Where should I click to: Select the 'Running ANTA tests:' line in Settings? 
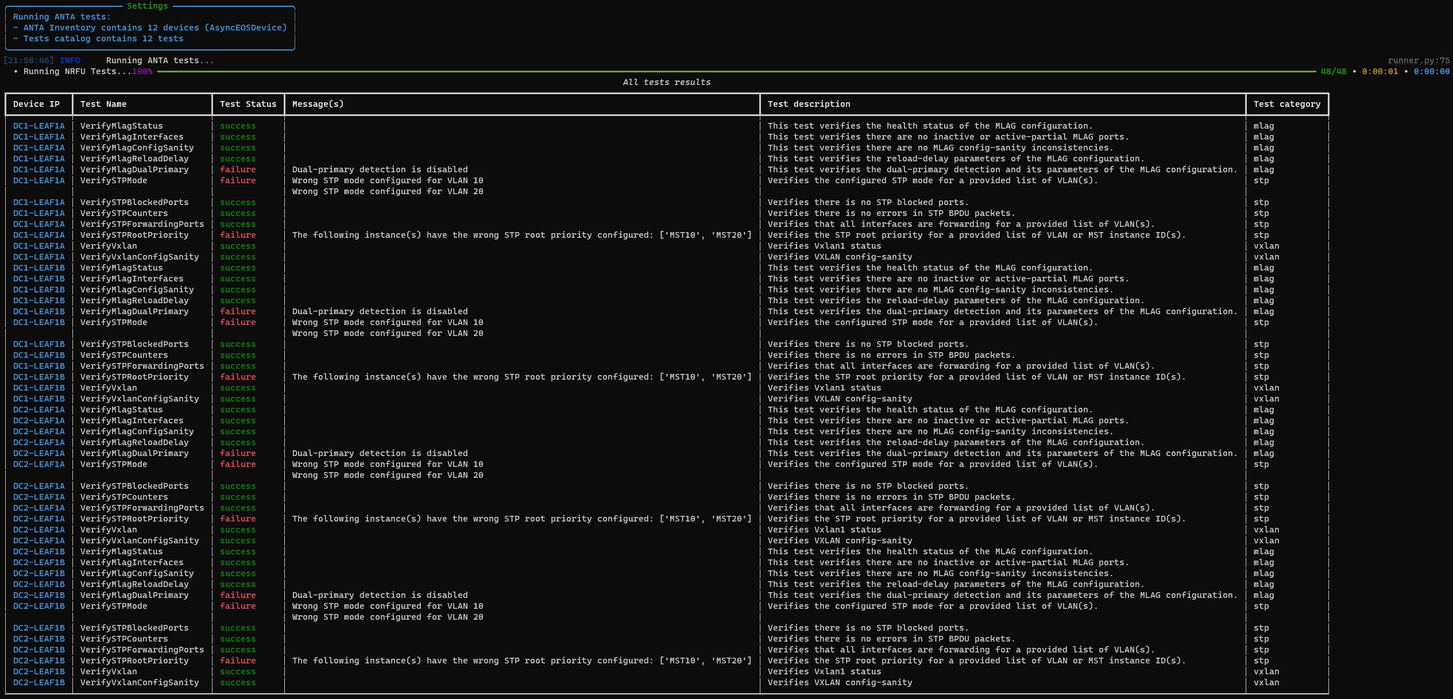click(x=62, y=17)
